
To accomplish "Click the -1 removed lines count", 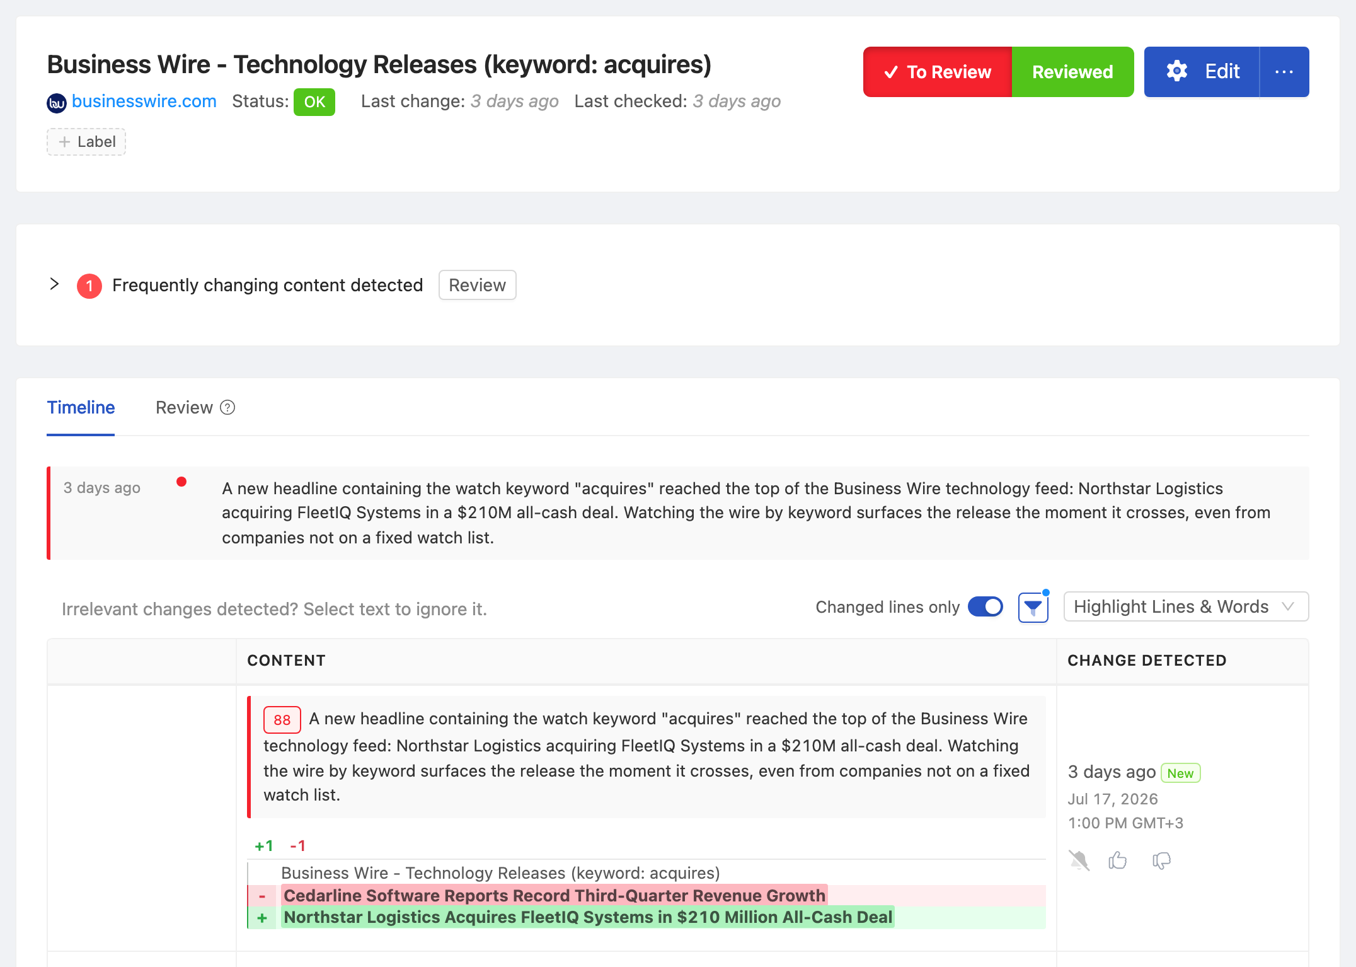I will coord(297,846).
